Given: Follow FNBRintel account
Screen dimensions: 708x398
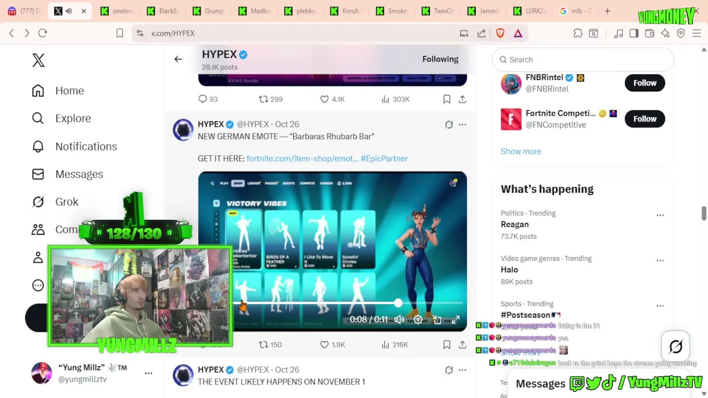Looking at the screenshot, I should pyautogui.click(x=645, y=83).
